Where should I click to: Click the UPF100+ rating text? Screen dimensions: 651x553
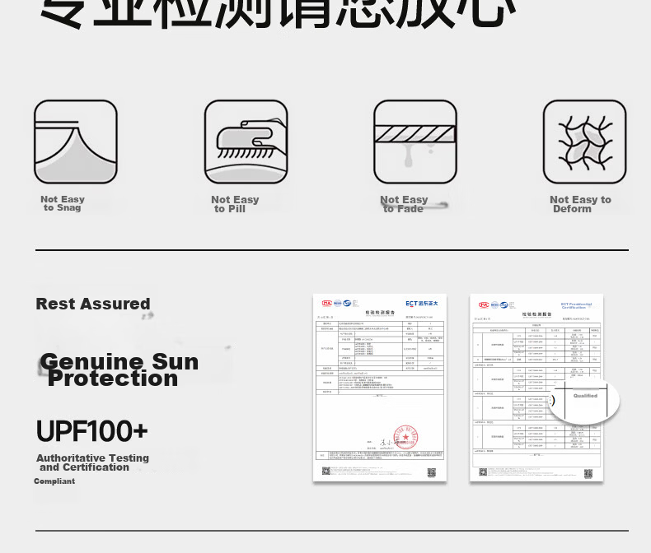91,431
